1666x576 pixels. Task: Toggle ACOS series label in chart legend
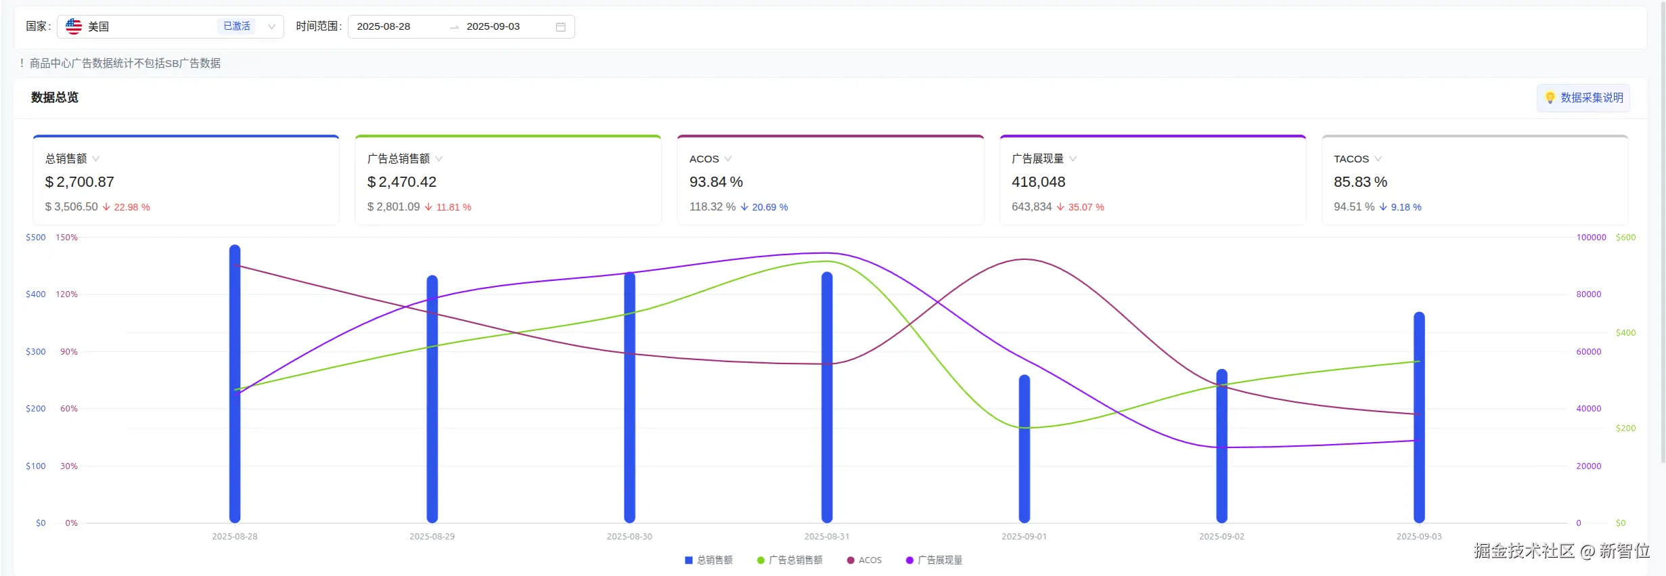click(x=870, y=560)
